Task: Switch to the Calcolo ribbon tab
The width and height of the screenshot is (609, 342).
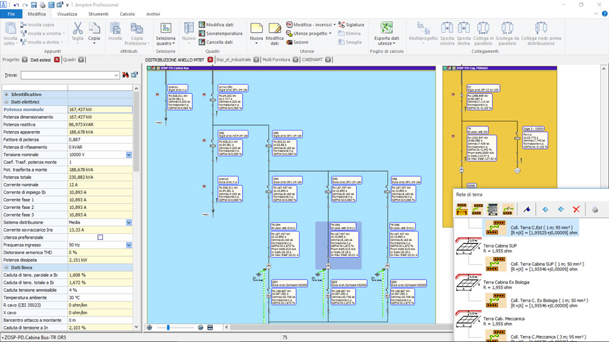Action: click(127, 14)
